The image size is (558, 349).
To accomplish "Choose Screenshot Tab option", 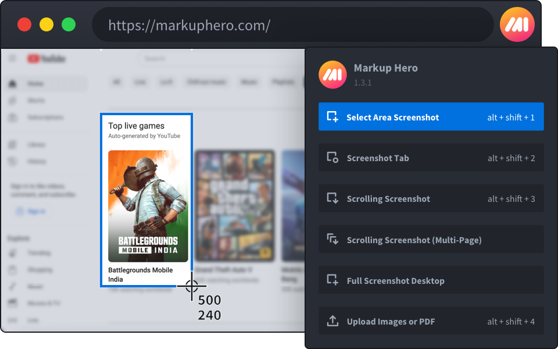I will click(x=431, y=158).
